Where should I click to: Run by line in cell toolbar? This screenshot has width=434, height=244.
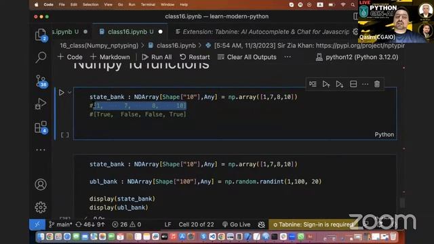click(x=313, y=84)
